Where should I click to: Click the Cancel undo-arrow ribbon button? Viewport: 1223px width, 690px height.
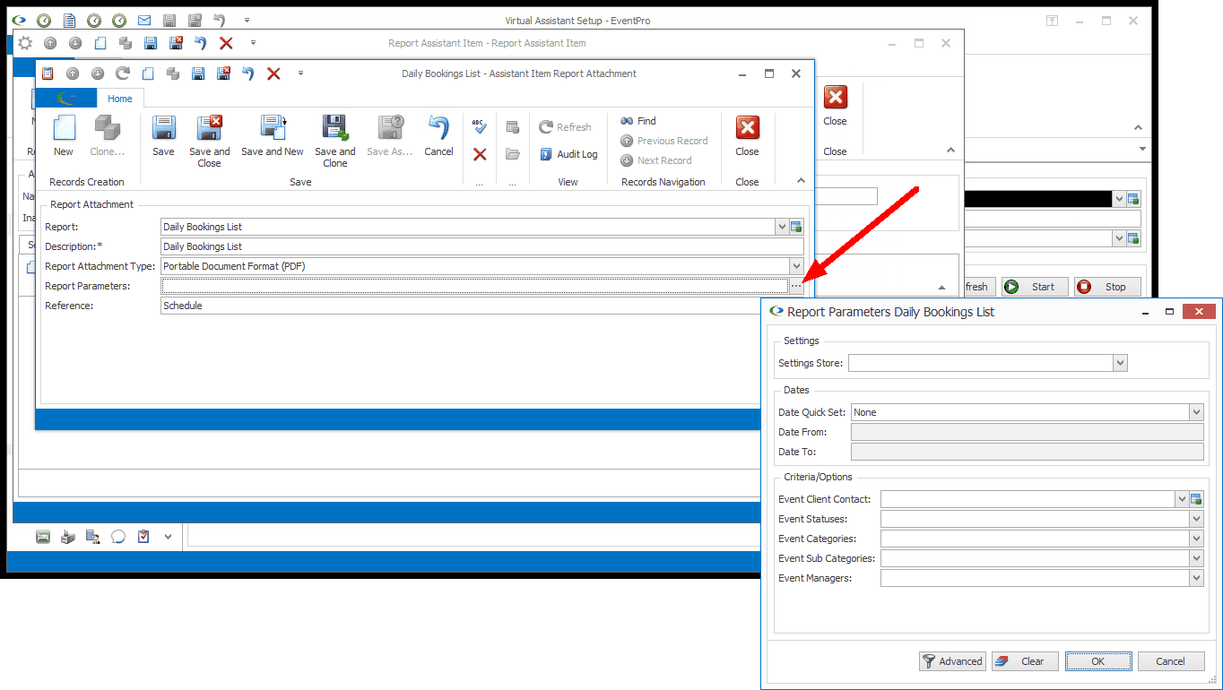point(438,136)
